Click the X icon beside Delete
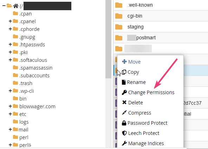 point(124,102)
